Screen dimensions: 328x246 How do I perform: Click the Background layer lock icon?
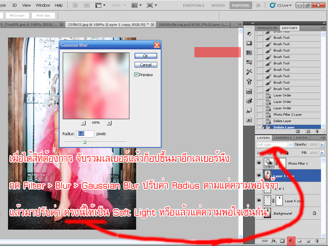coord(314,213)
